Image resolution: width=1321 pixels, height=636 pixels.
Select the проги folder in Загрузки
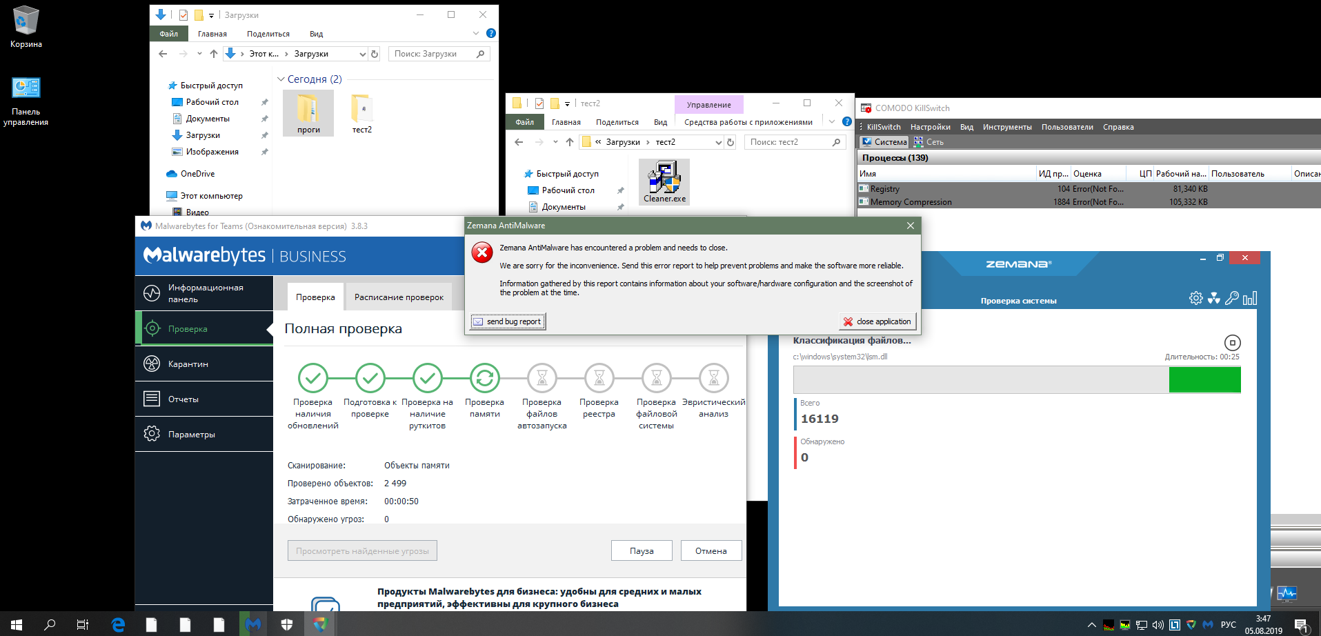tap(308, 114)
